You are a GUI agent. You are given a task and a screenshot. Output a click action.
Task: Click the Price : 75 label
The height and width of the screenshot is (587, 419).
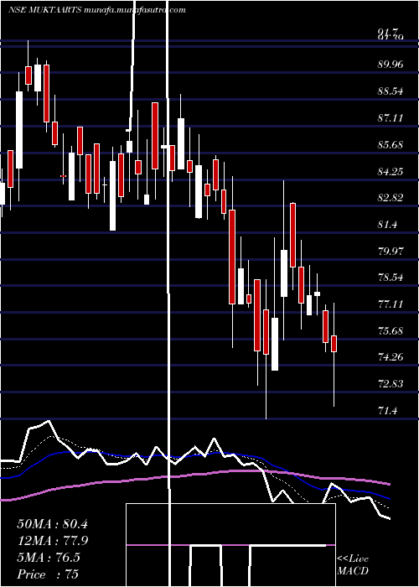click(x=48, y=574)
